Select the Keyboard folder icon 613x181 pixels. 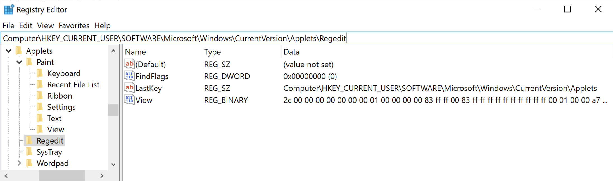tap(40, 73)
